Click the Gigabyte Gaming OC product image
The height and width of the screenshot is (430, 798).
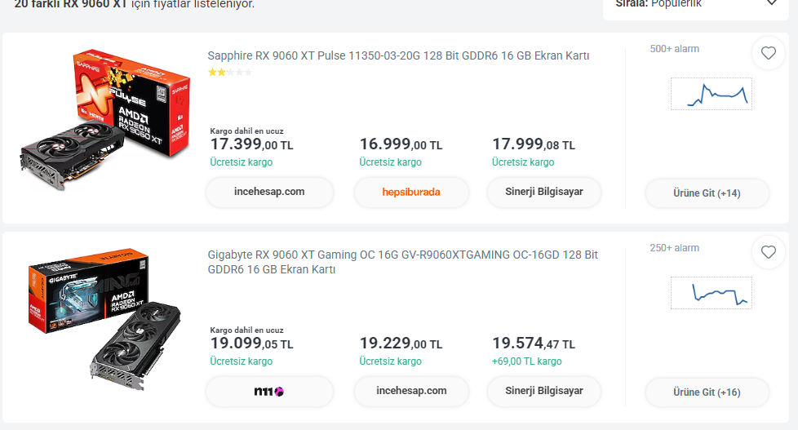pyautogui.click(x=104, y=320)
